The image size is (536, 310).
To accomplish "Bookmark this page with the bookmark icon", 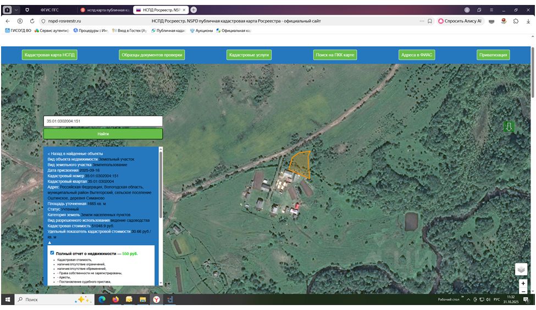I will tap(430, 21).
